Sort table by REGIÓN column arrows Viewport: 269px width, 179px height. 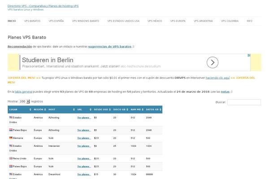click(45, 110)
